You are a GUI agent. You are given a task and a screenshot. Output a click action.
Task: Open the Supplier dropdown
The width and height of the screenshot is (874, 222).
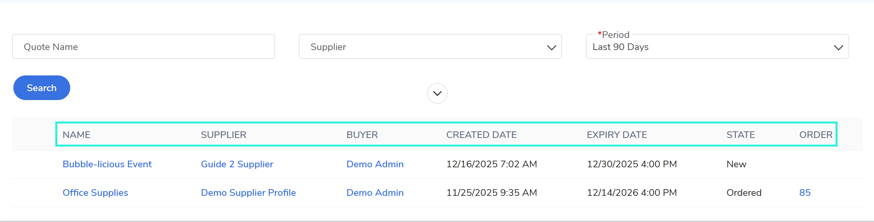coord(430,47)
